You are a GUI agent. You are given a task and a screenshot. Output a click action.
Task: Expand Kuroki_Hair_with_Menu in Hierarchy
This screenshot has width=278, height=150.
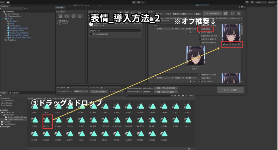point(6,33)
